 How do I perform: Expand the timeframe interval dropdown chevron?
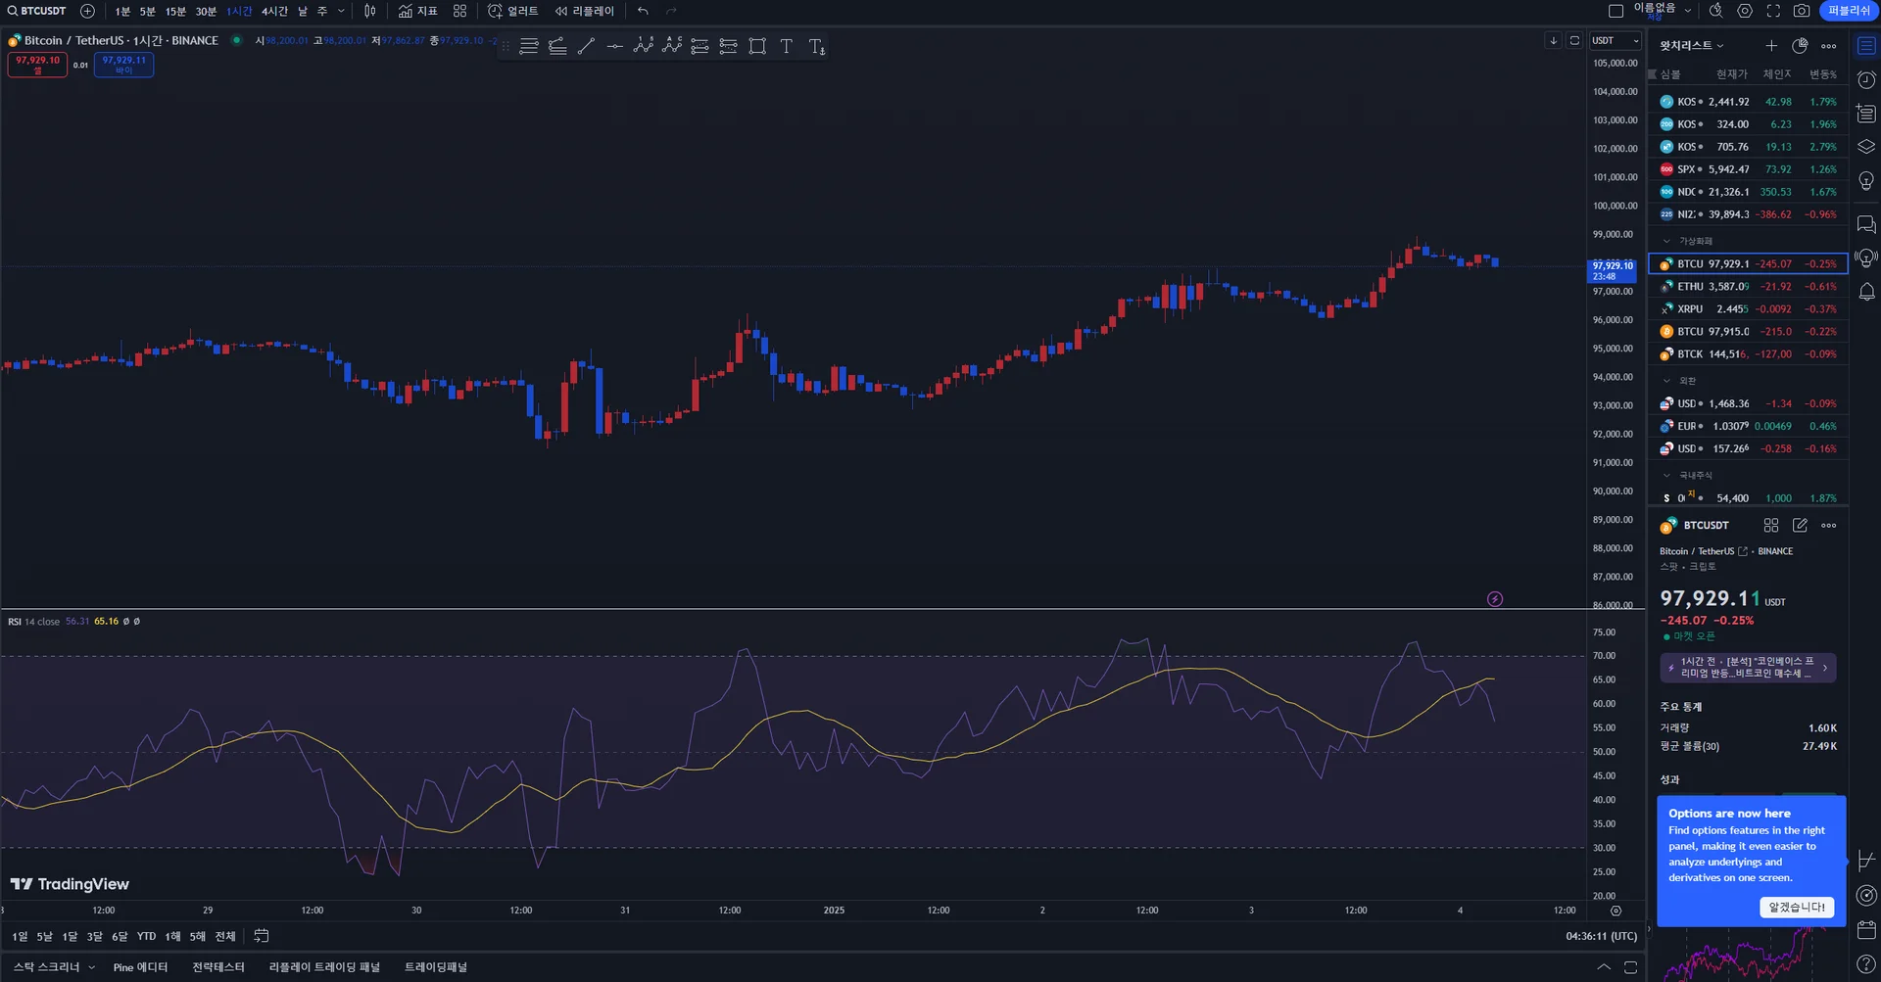tap(341, 11)
